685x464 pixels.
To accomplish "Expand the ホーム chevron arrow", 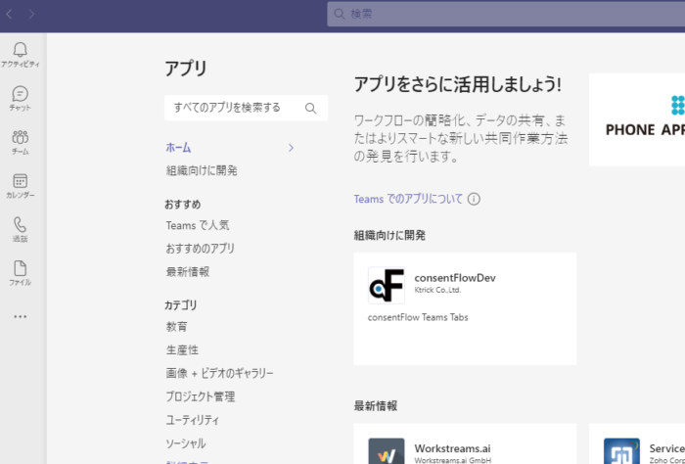I will click(291, 148).
